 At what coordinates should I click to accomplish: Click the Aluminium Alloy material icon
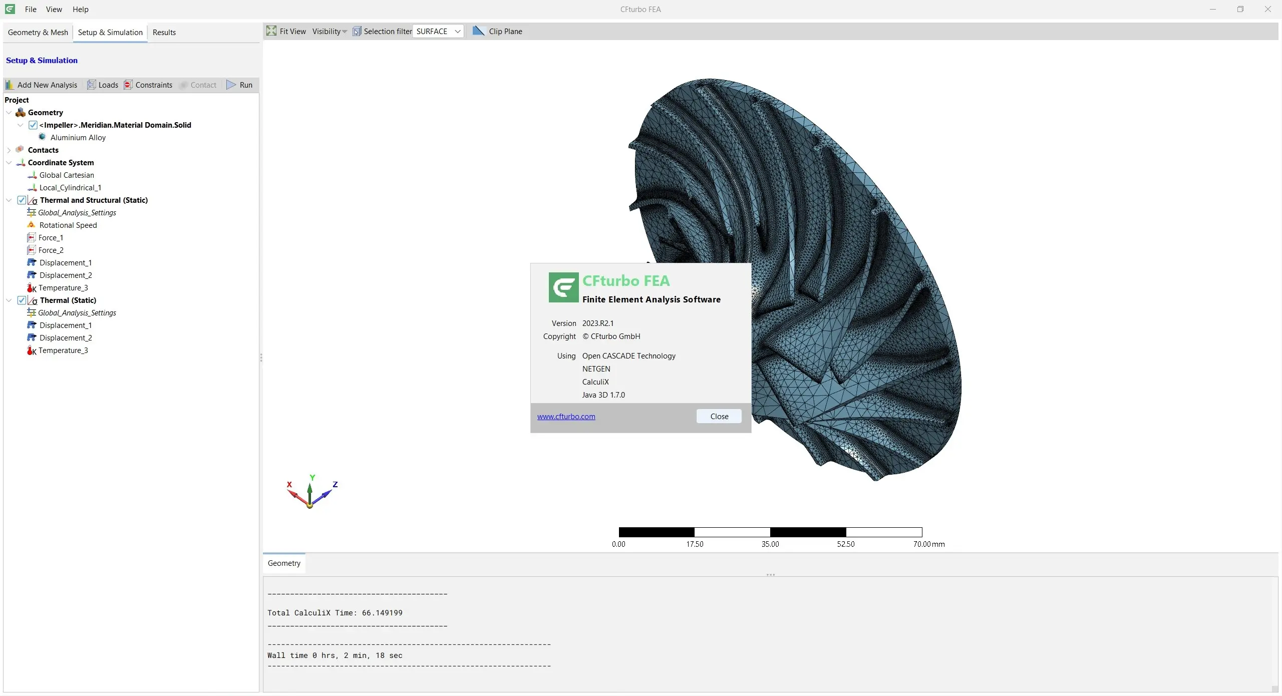(x=43, y=137)
